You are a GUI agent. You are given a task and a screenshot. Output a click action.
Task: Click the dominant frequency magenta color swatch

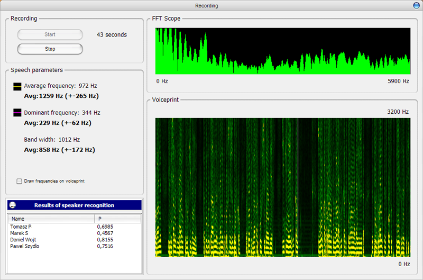[x=17, y=112]
